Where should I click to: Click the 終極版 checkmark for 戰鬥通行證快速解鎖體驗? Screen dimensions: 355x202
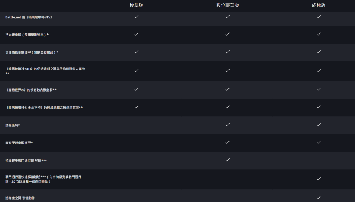pyautogui.click(x=319, y=179)
